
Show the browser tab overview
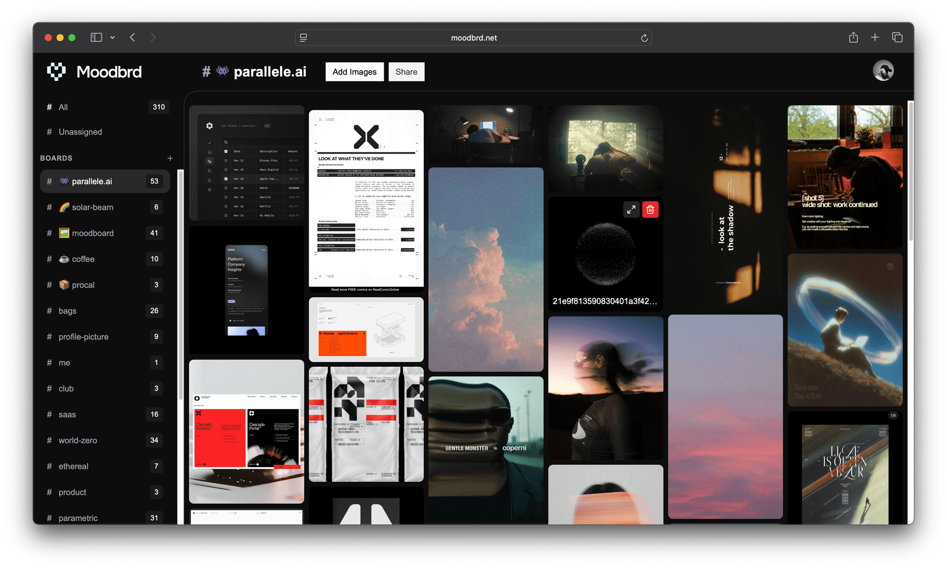[x=897, y=37]
